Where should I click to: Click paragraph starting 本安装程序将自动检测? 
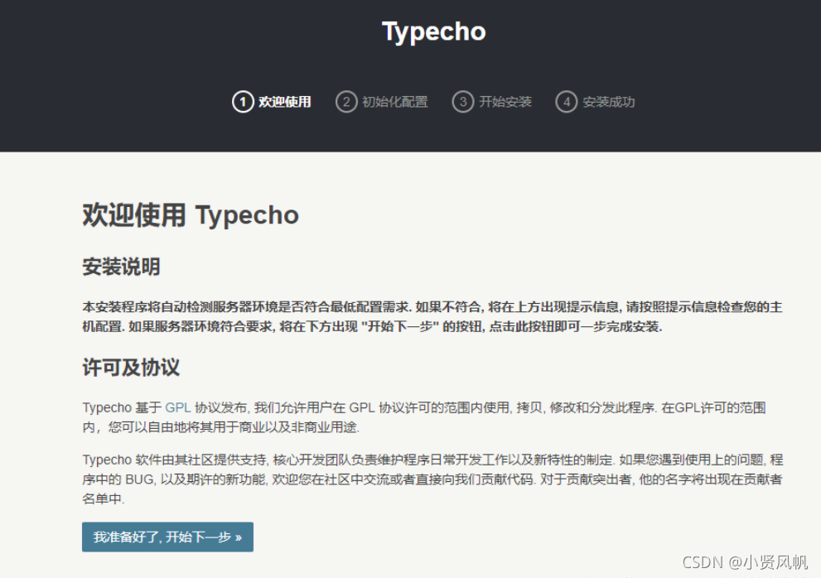[x=432, y=317]
